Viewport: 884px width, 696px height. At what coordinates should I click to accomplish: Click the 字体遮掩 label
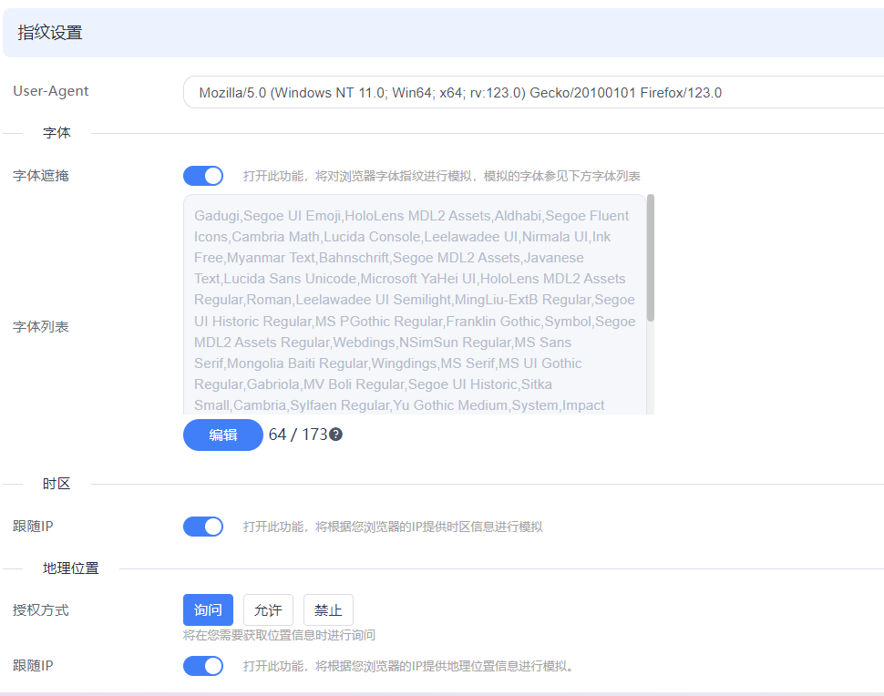click(x=41, y=176)
